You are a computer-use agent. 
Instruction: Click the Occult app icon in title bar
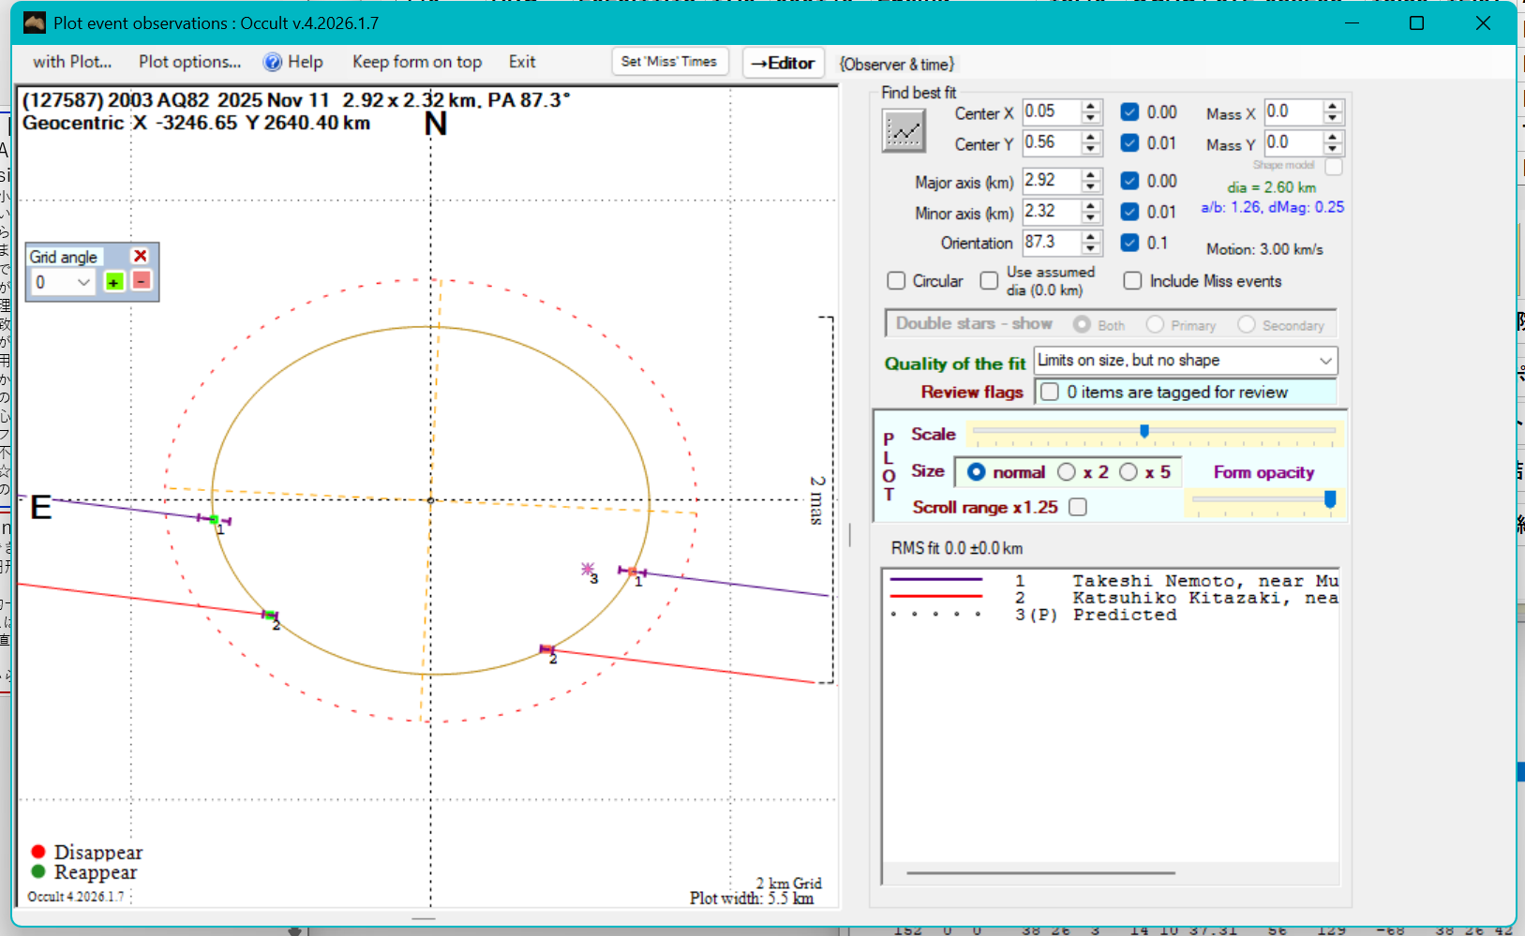point(35,23)
